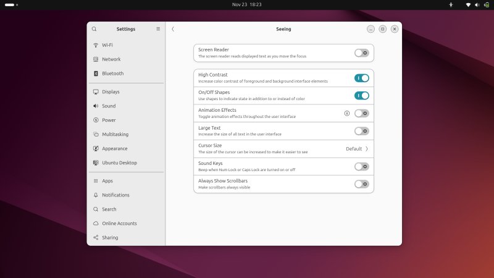Viewport: 494px width, 278px height.
Task: Click the Bluetooth icon in sidebar
Action: click(96, 74)
